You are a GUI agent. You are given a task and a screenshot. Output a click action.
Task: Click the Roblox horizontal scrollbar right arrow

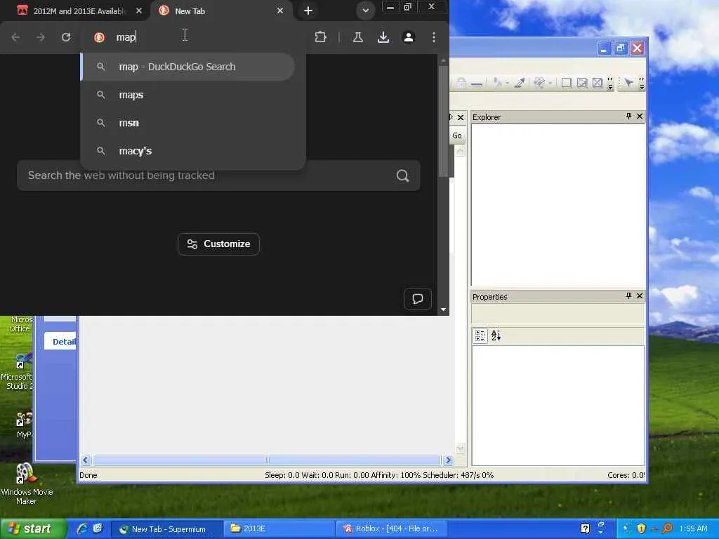pyautogui.click(x=448, y=460)
